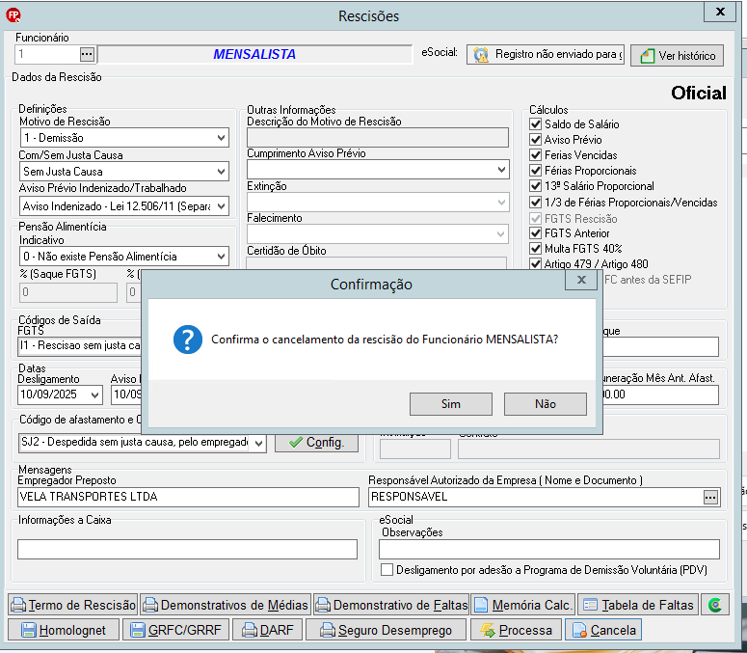The height and width of the screenshot is (653, 747).
Task: Enable Desligamento por adesão PDV checkbox
Action: coord(387,570)
